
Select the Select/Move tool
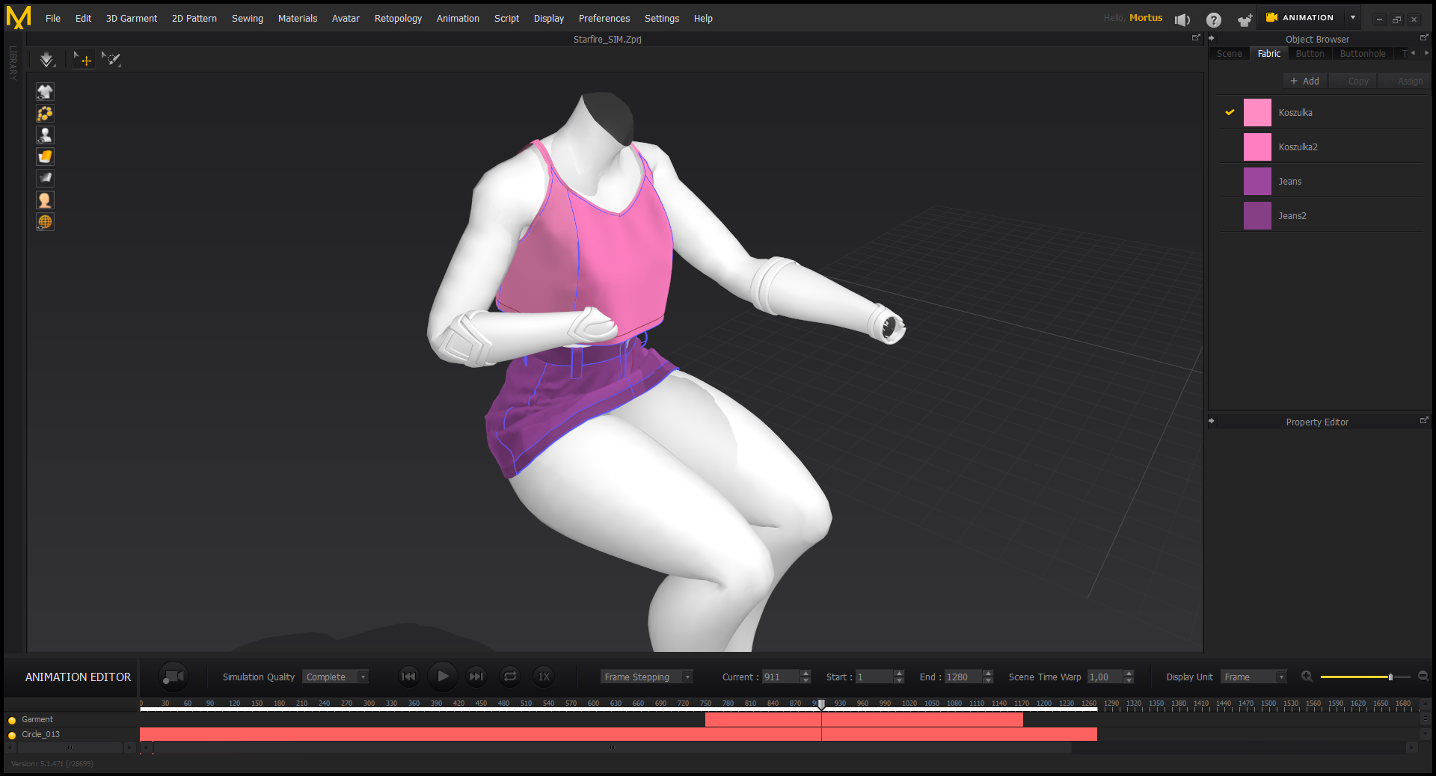point(83,60)
